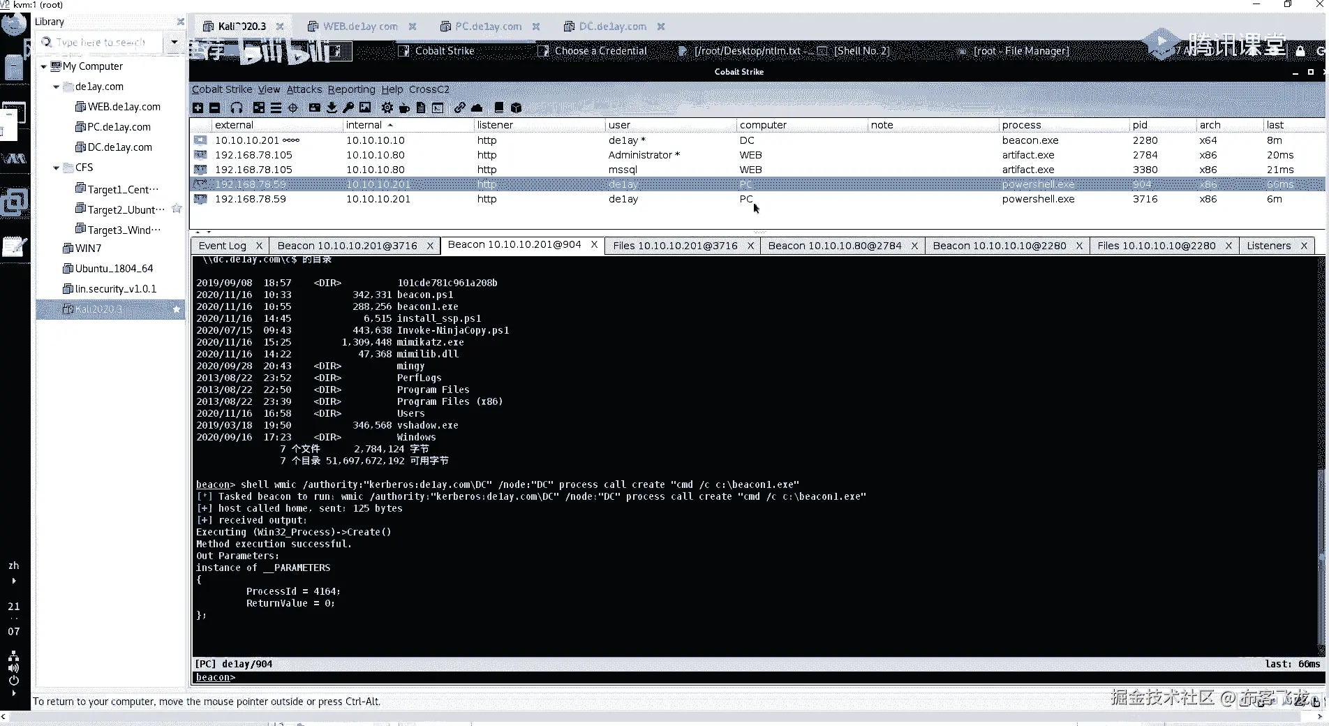This screenshot has width=1329, height=726.
Task: Sort sessions by the pid column
Action: [x=1162, y=125]
